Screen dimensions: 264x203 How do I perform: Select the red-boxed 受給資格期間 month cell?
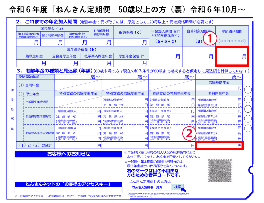click(232, 56)
